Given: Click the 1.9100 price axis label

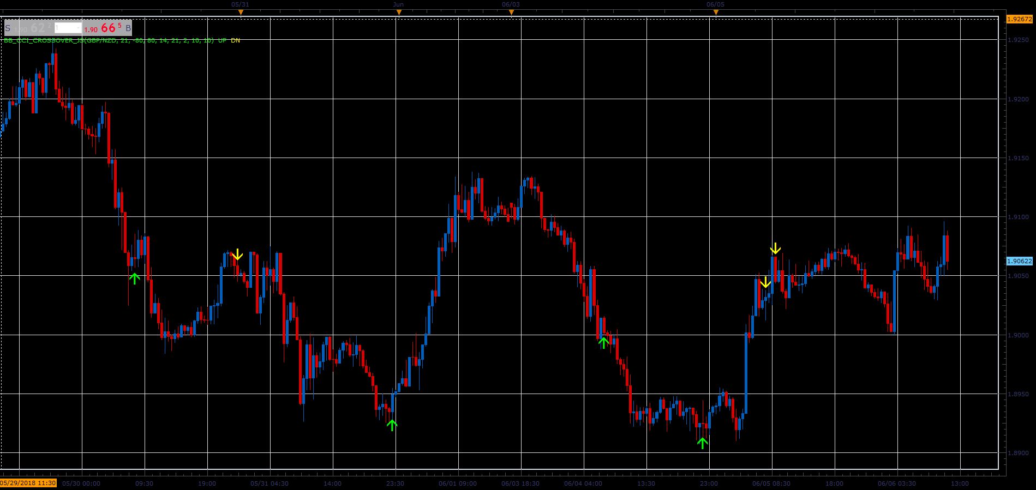Looking at the screenshot, I should [x=1018, y=217].
